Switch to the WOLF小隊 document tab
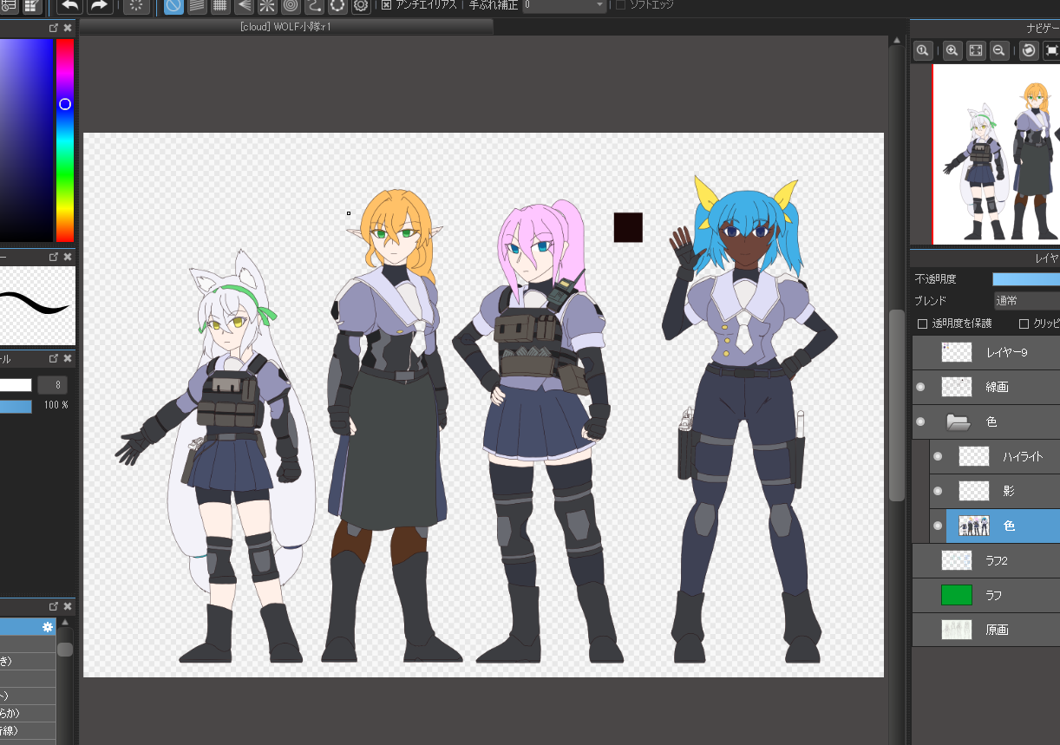The height and width of the screenshot is (745, 1060). (x=286, y=27)
